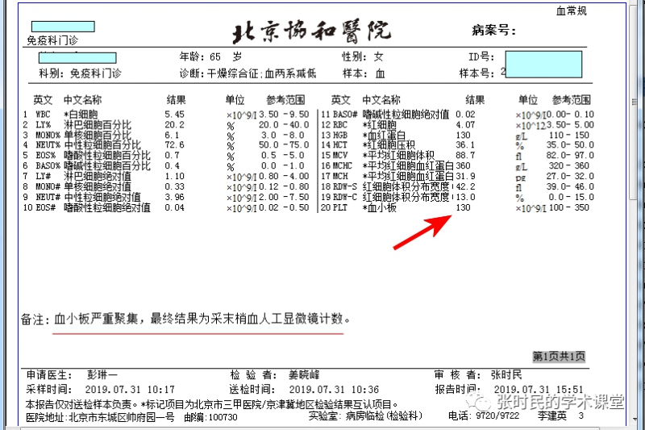Click the department text 科别: 免疫科门诊
This screenshot has width=645, height=430.
coord(80,73)
